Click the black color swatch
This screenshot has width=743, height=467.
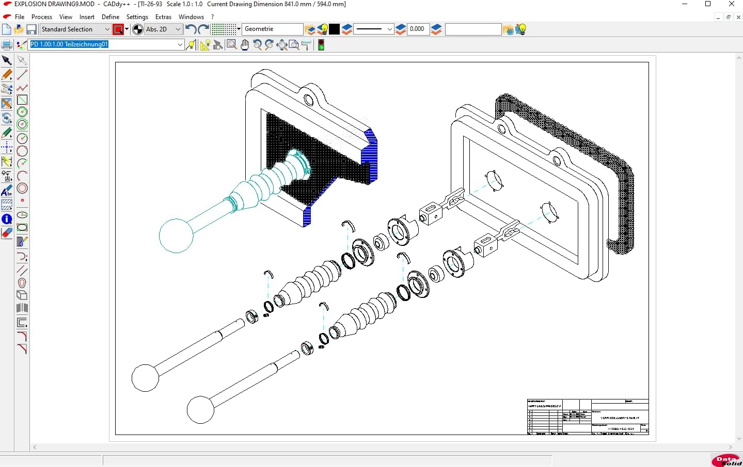[335, 29]
